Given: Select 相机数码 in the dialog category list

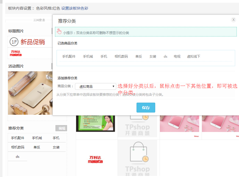Looking at the screenshot, I should (x=121, y=57).
